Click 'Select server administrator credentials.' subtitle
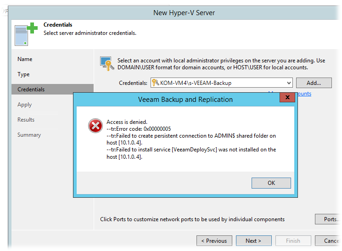Screen dimensions: 342x251 (x=90, y=33)
